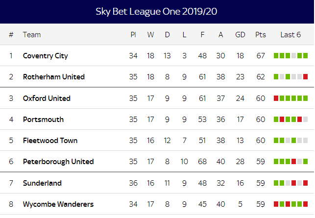This screenshot has height=218, width=315.
Task: Click the Last 6 column header
Action: pyautogui.click(x=291, y=35)
